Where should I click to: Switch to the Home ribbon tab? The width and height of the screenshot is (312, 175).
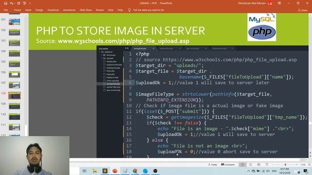[x=18, y=10]
